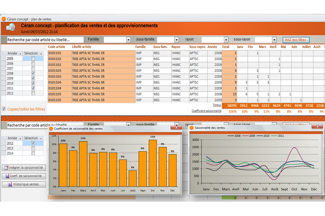325x216 pixels.
Task: Open the Famille dropdown in top filter bar
Action: click(128, 40)
